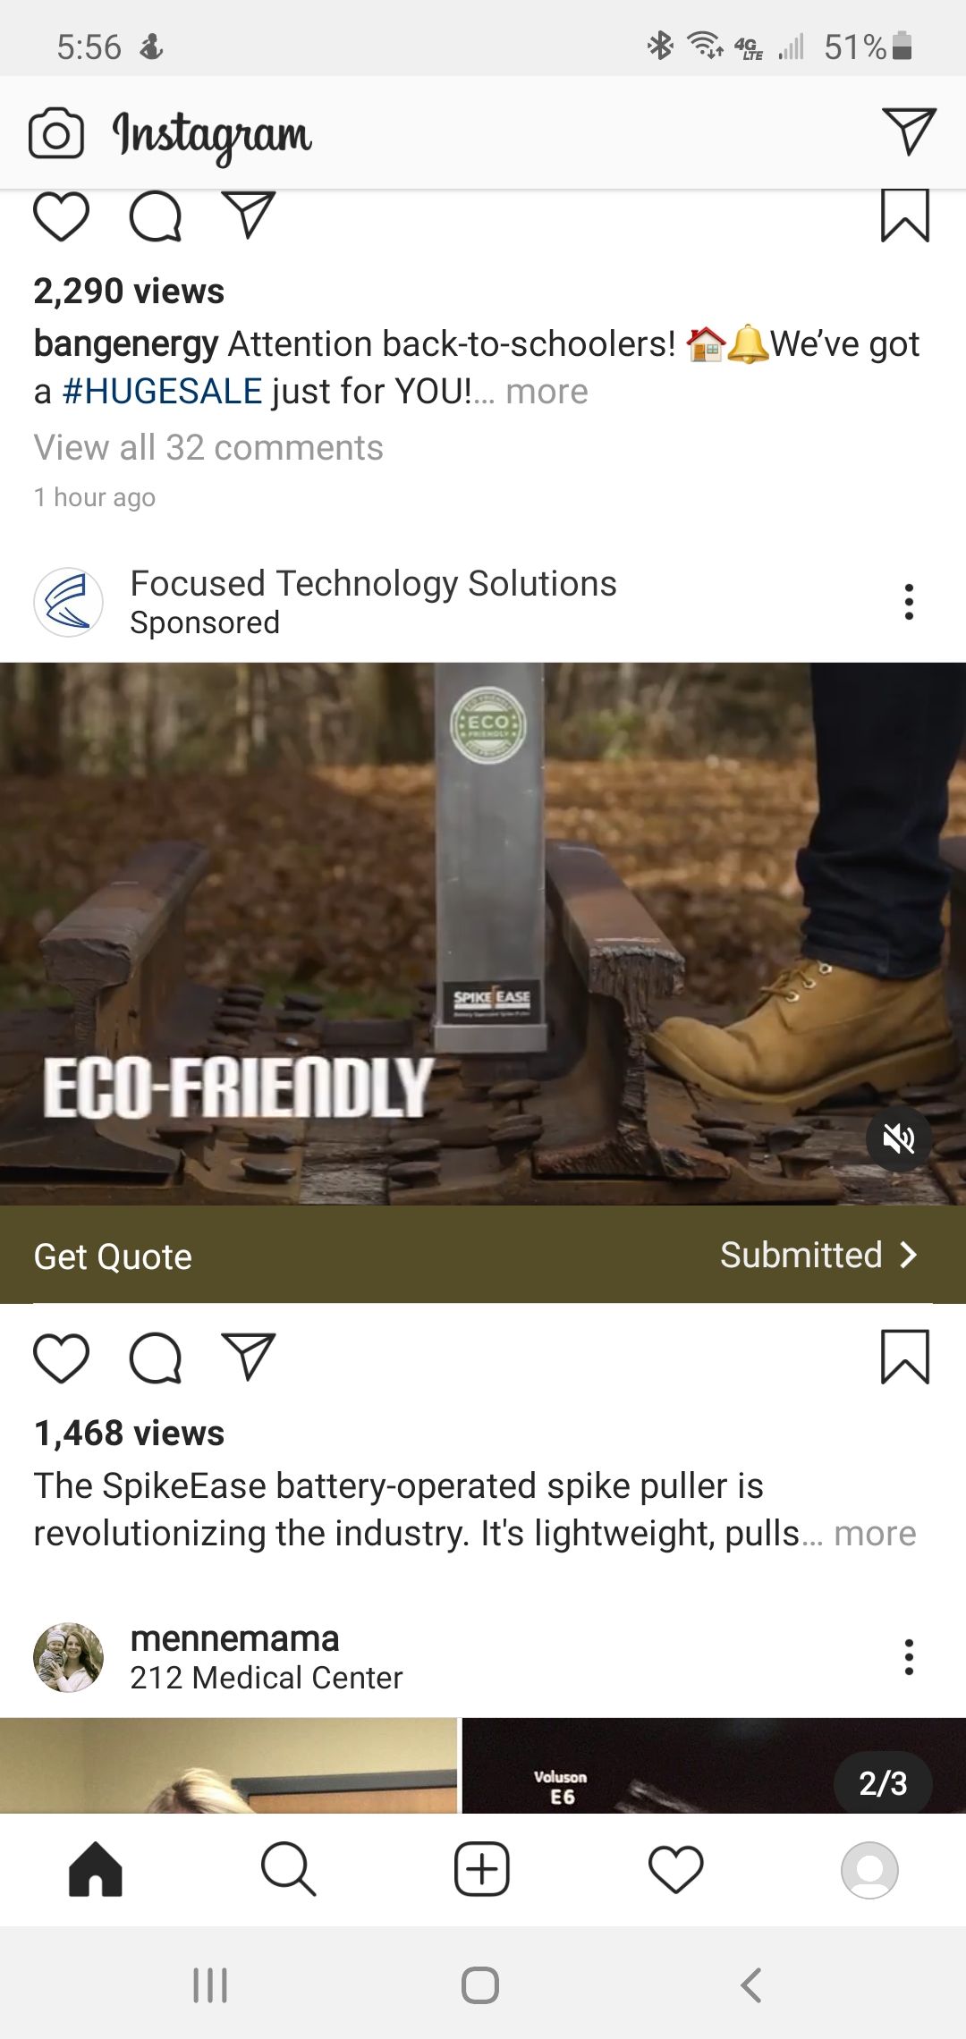The image size is (966, 2039).
Task: Save the SpikeEase sponsored post bookmark
Action: [x=905, y=1358]
